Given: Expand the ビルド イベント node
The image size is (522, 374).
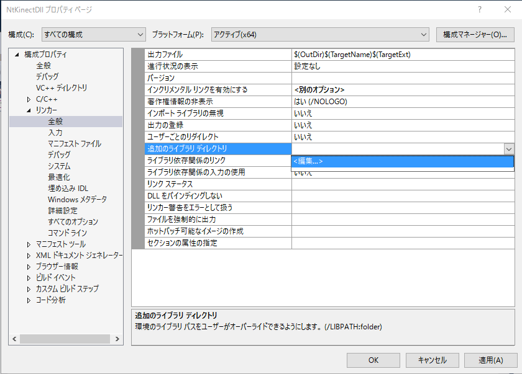Looking at the screenshot, I should pyautogui.click(x=29, y=278).
